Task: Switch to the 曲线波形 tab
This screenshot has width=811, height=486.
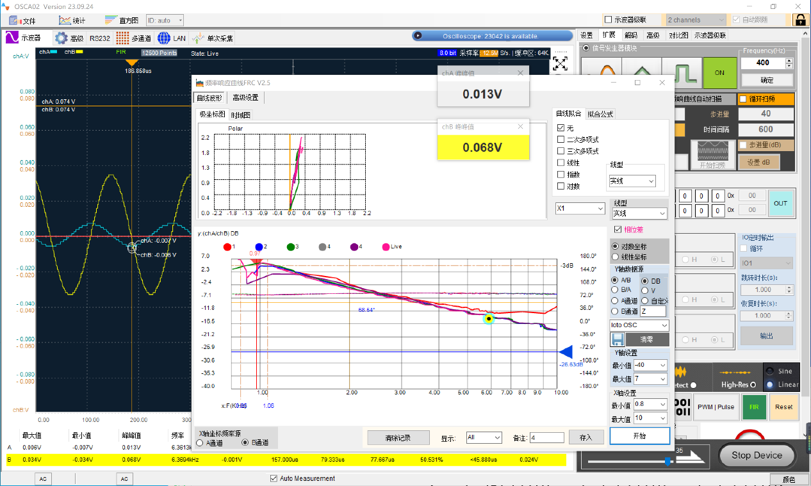Action: (209, 98)
